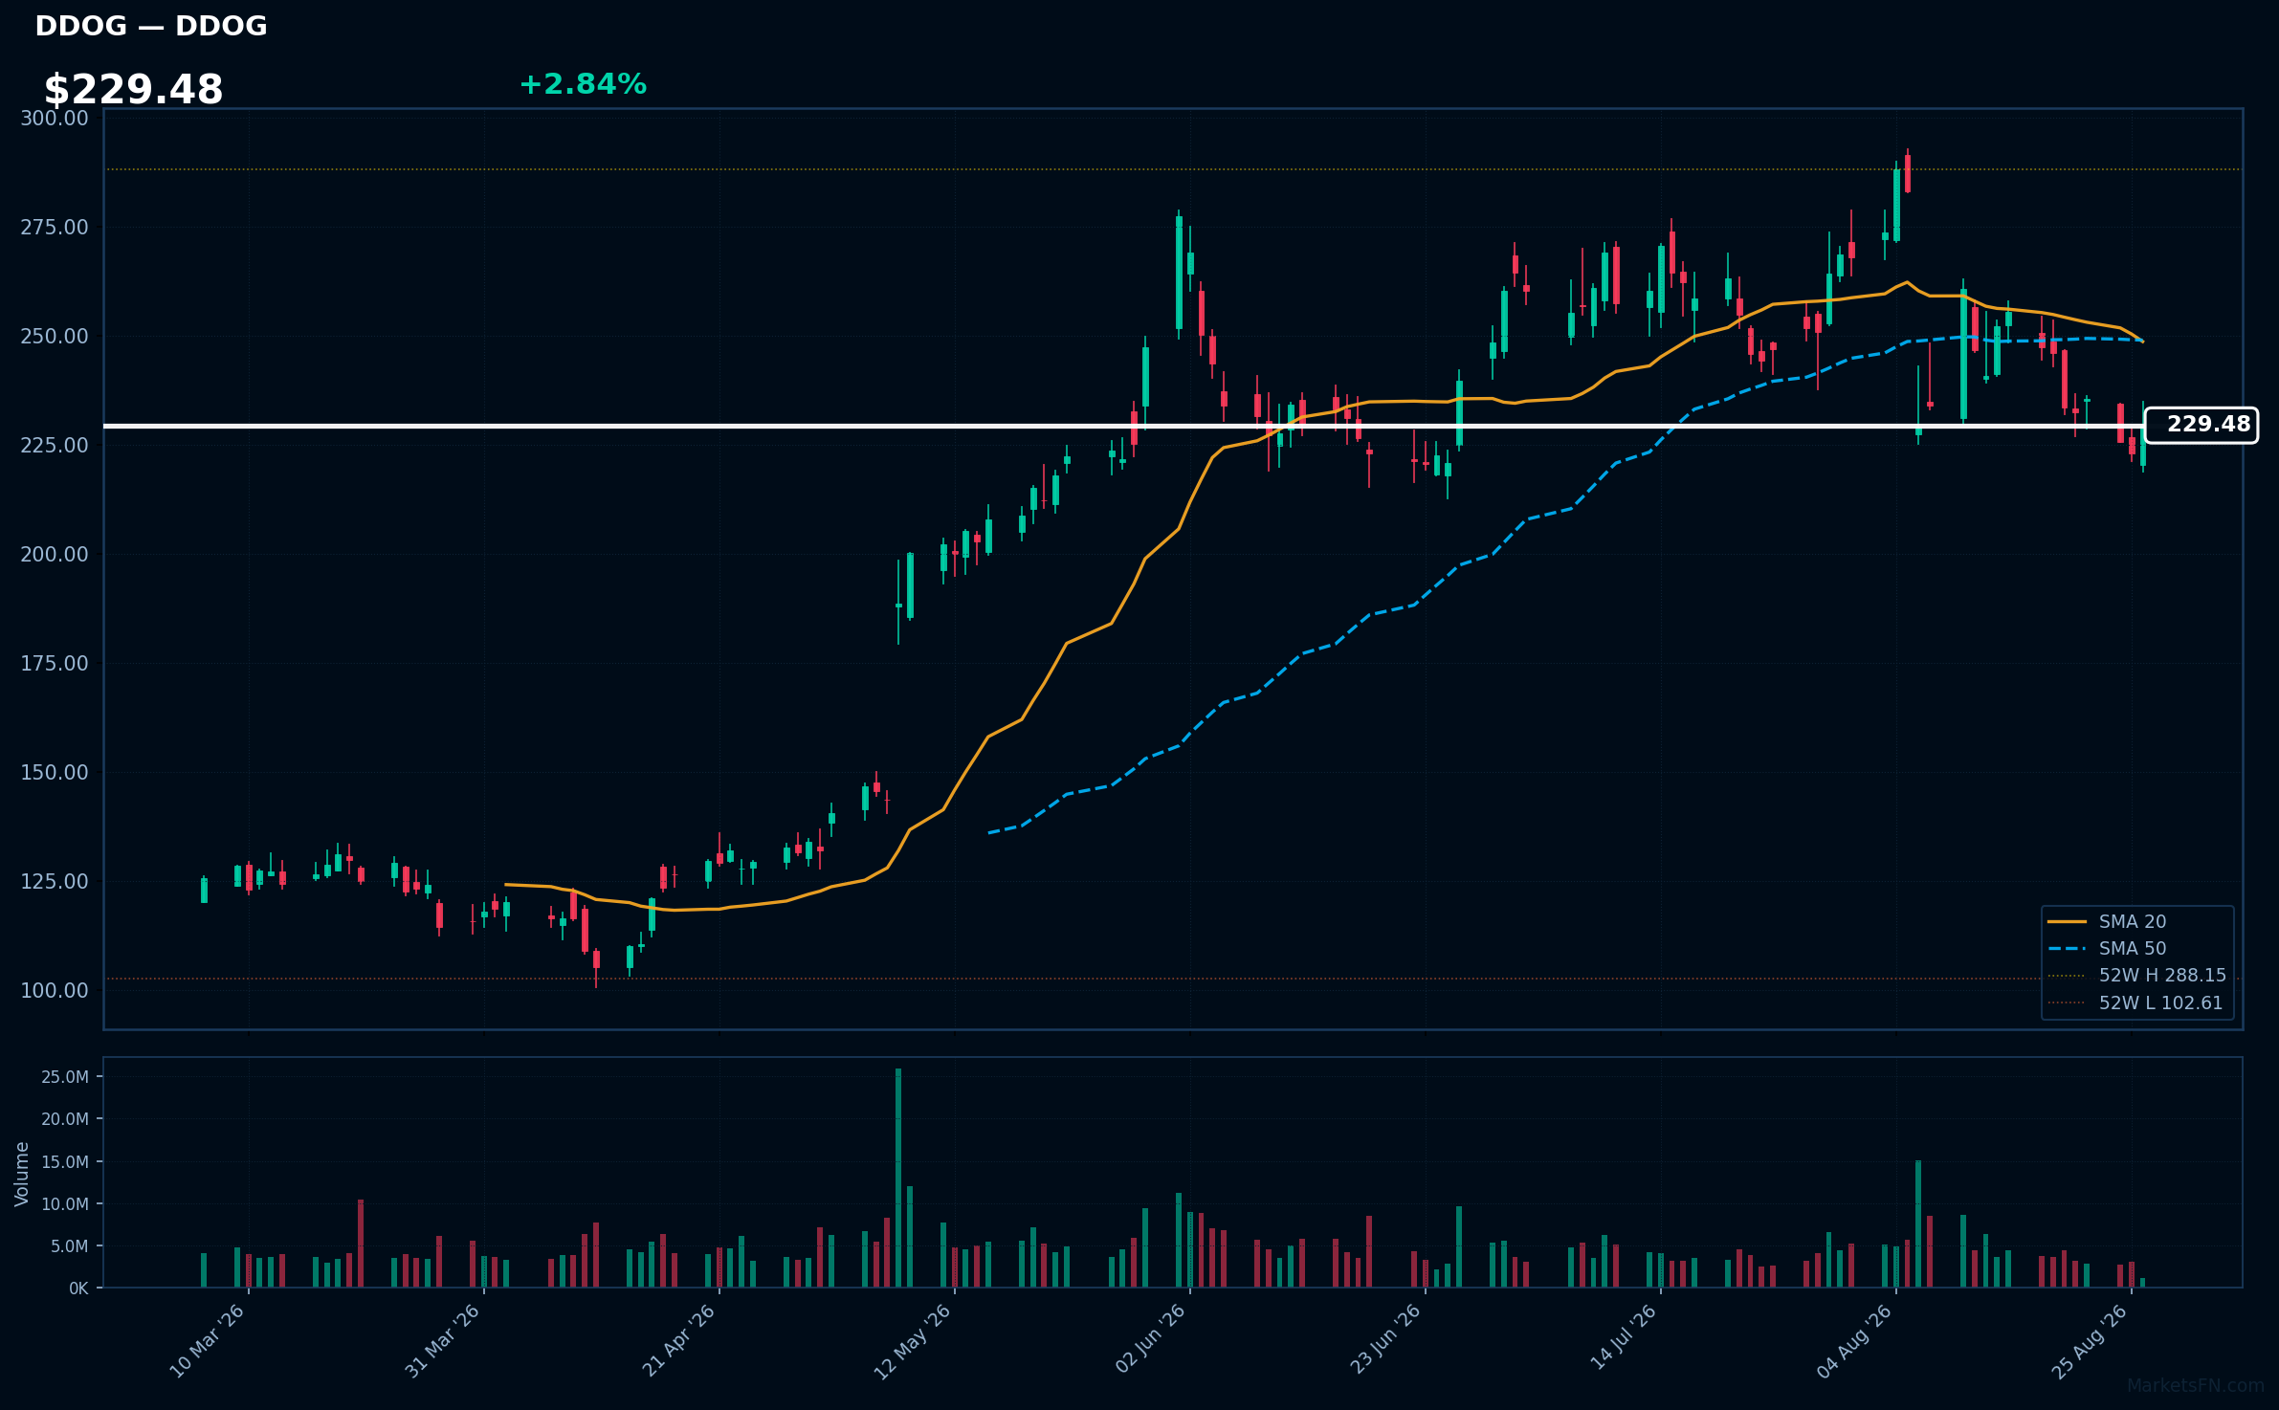Click the 225.00 price axis label

pos(55,445)
